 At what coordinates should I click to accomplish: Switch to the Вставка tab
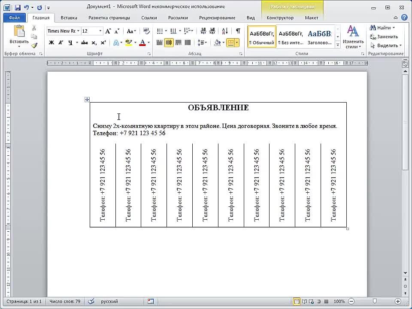click(x=69, y=18)
